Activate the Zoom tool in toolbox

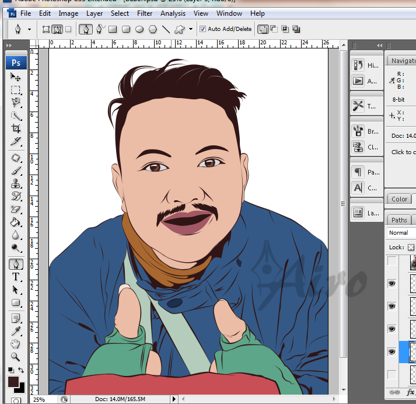tap(16, 357)
